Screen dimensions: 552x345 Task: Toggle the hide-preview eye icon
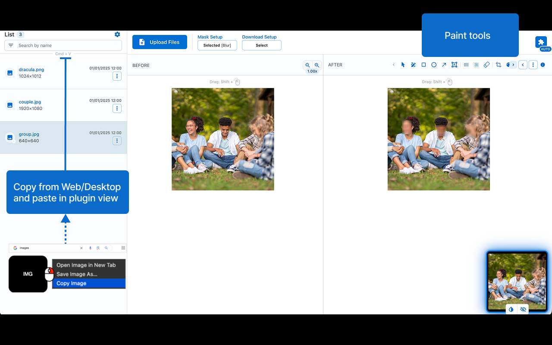523,309
